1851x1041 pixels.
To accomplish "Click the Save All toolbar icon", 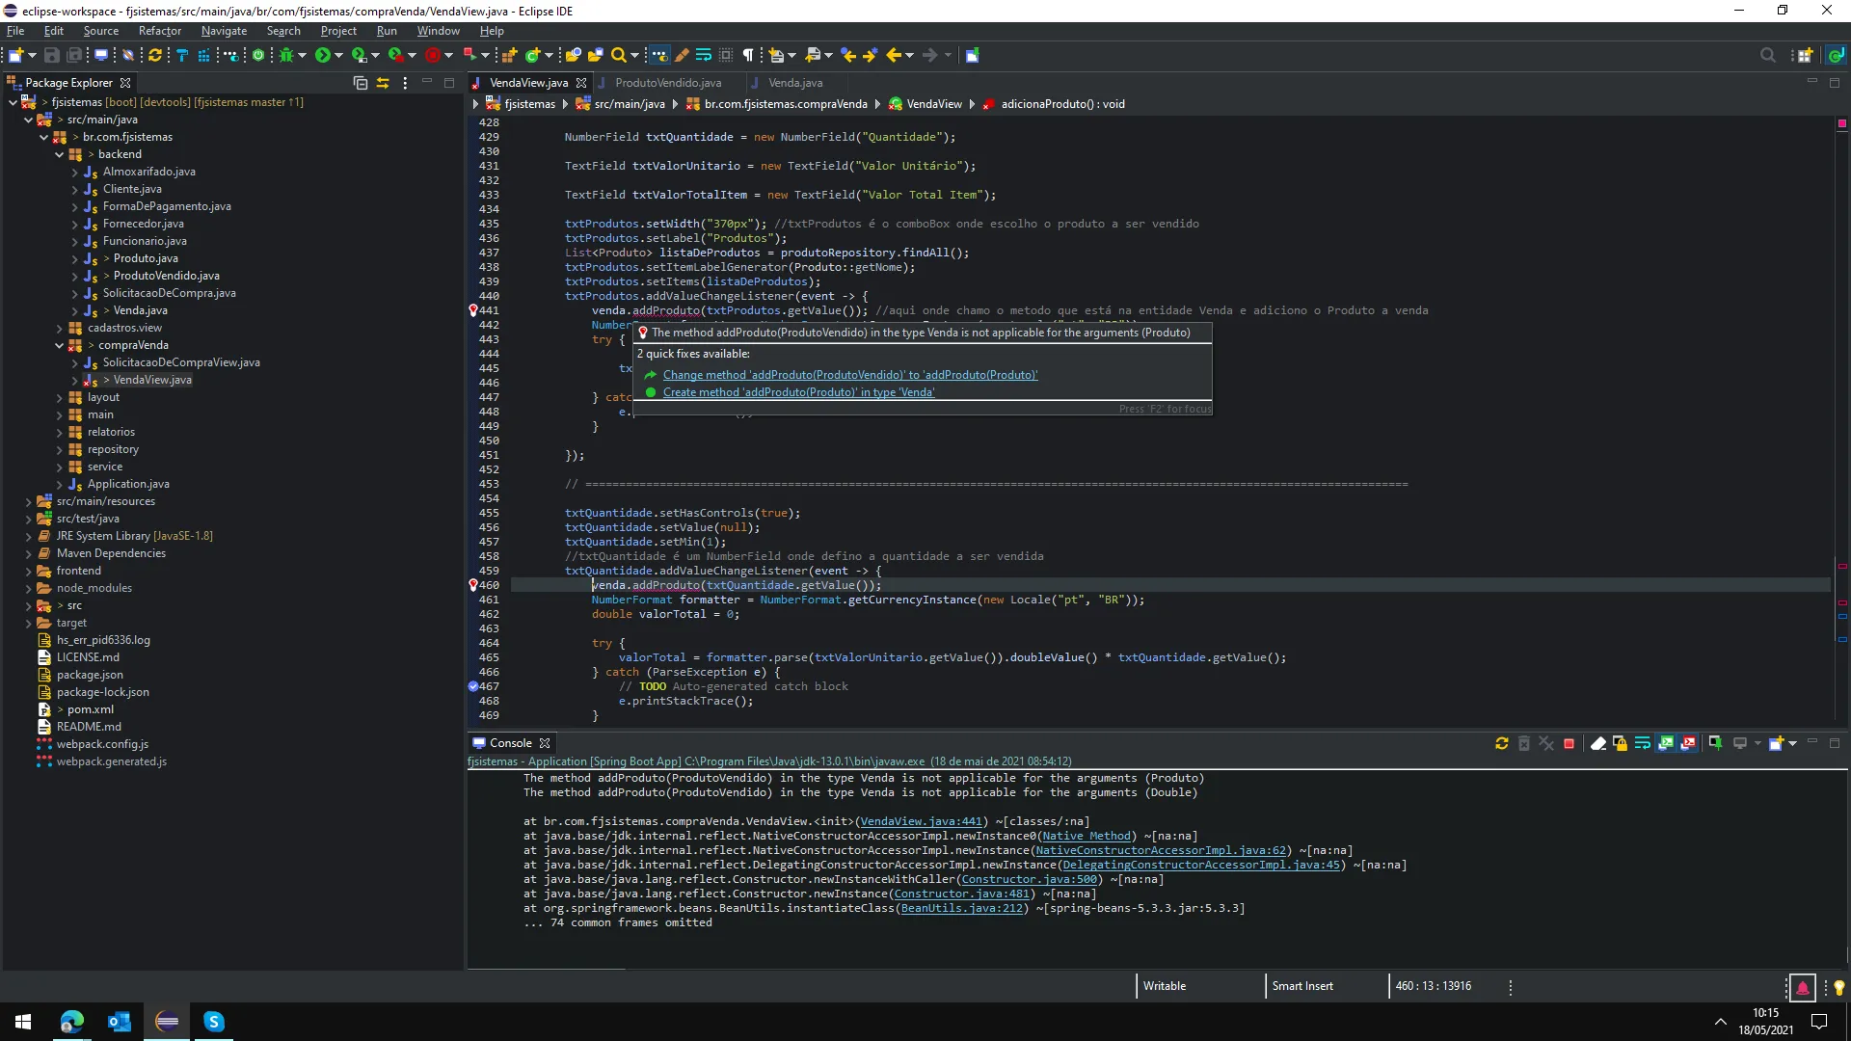I will click(74, 55).
